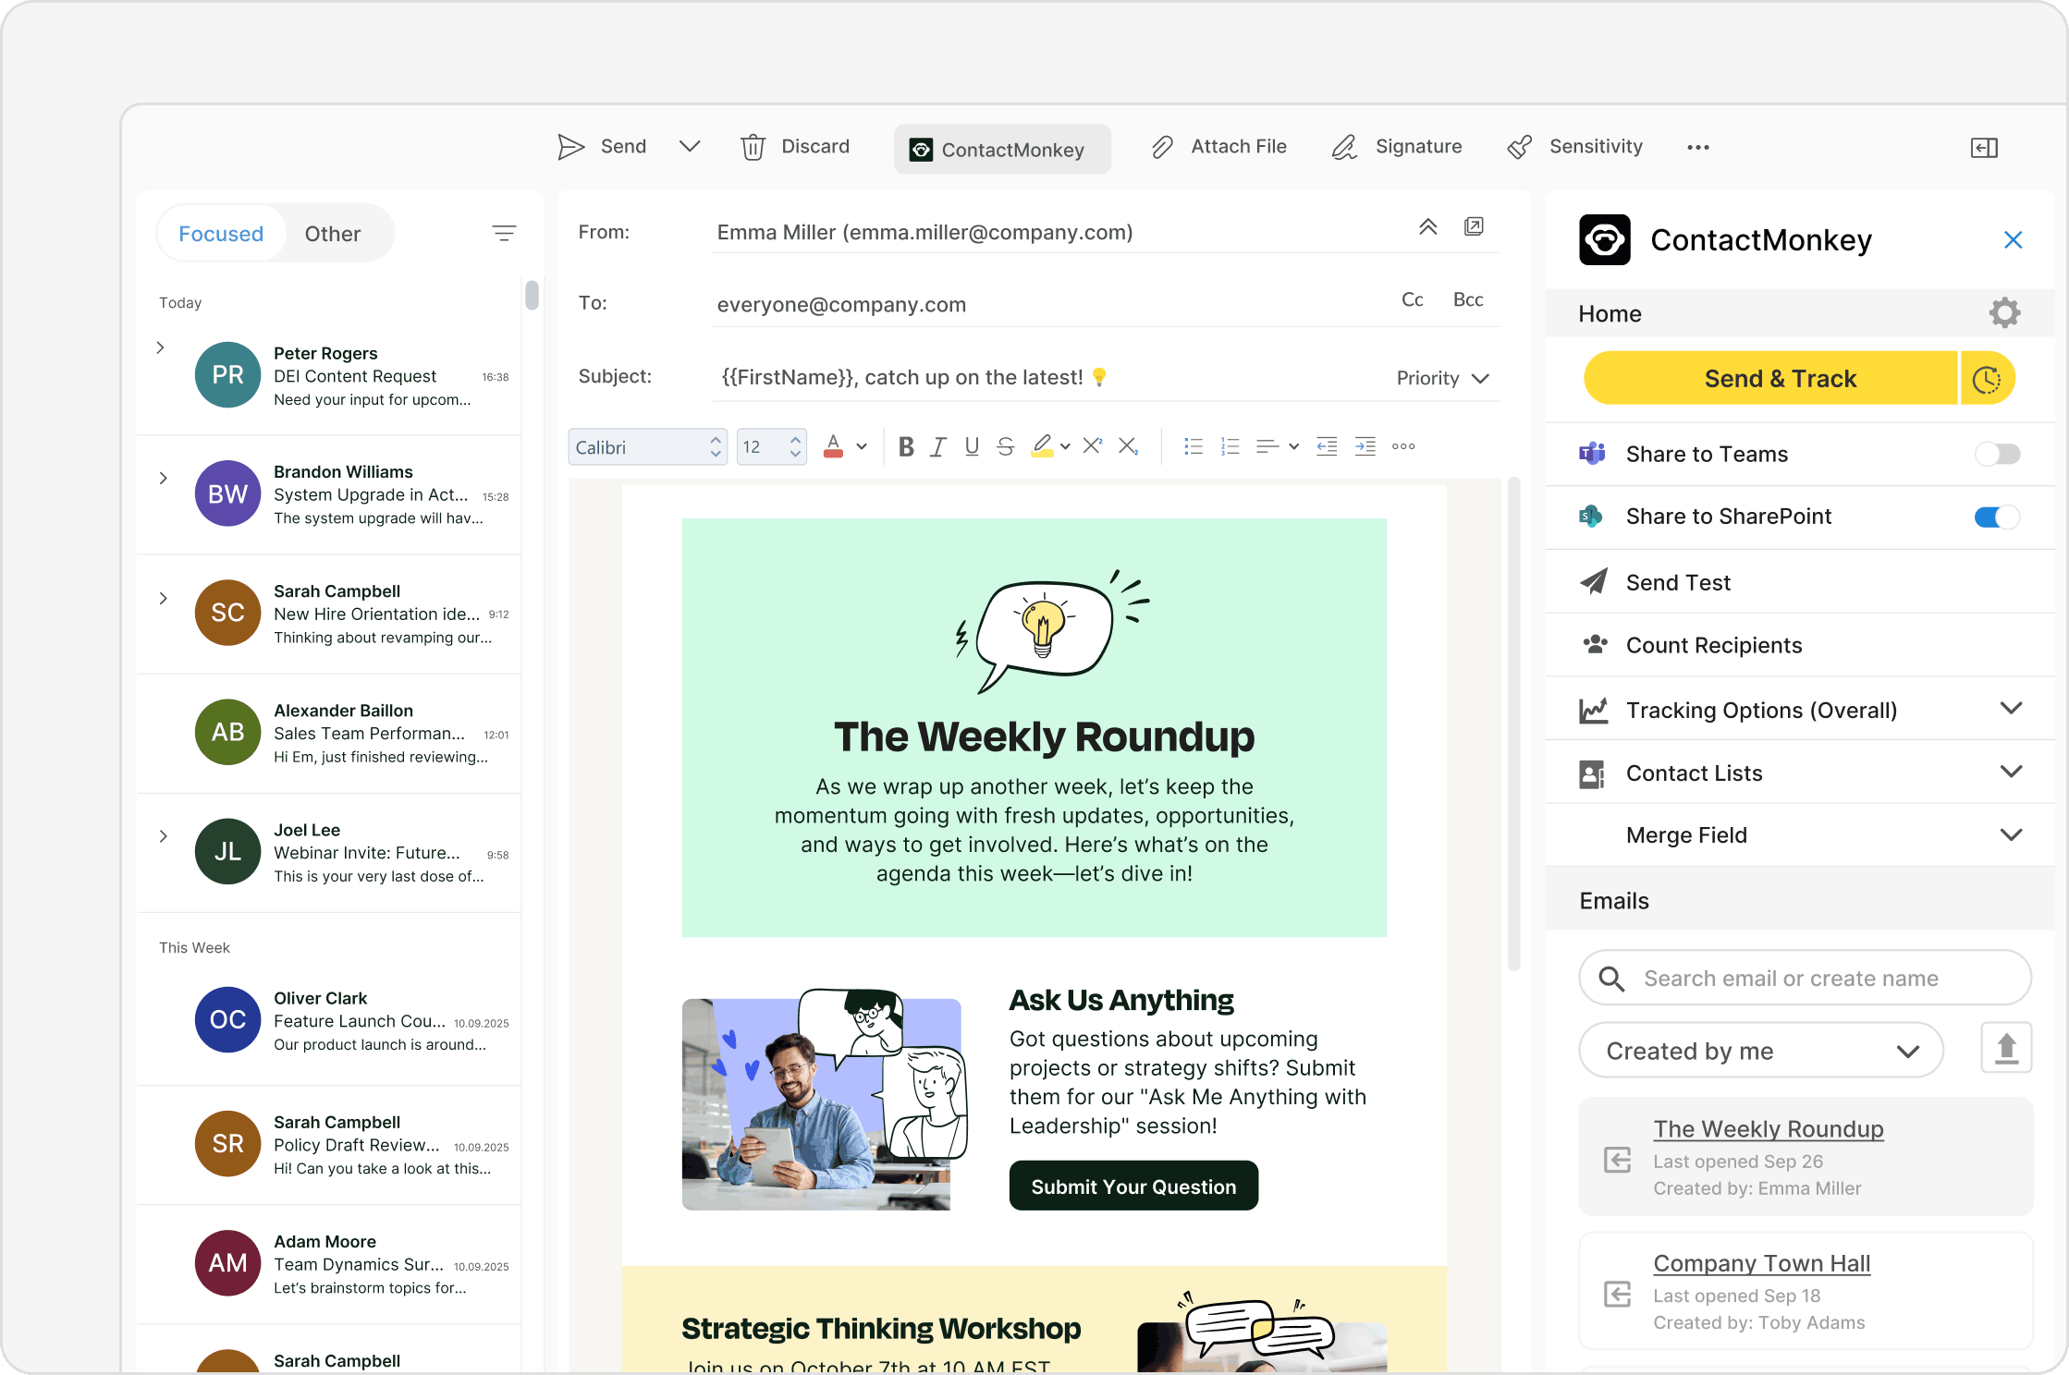Click the Send Test paper plane icon
Image resolution: width=2069 pixels, height=1375 pixels.
1593,582
